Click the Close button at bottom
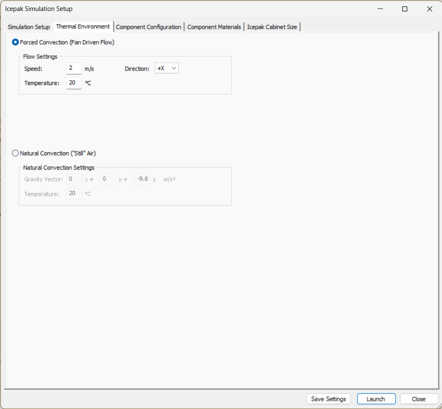 pyautogui.click(x=419, y=399)
